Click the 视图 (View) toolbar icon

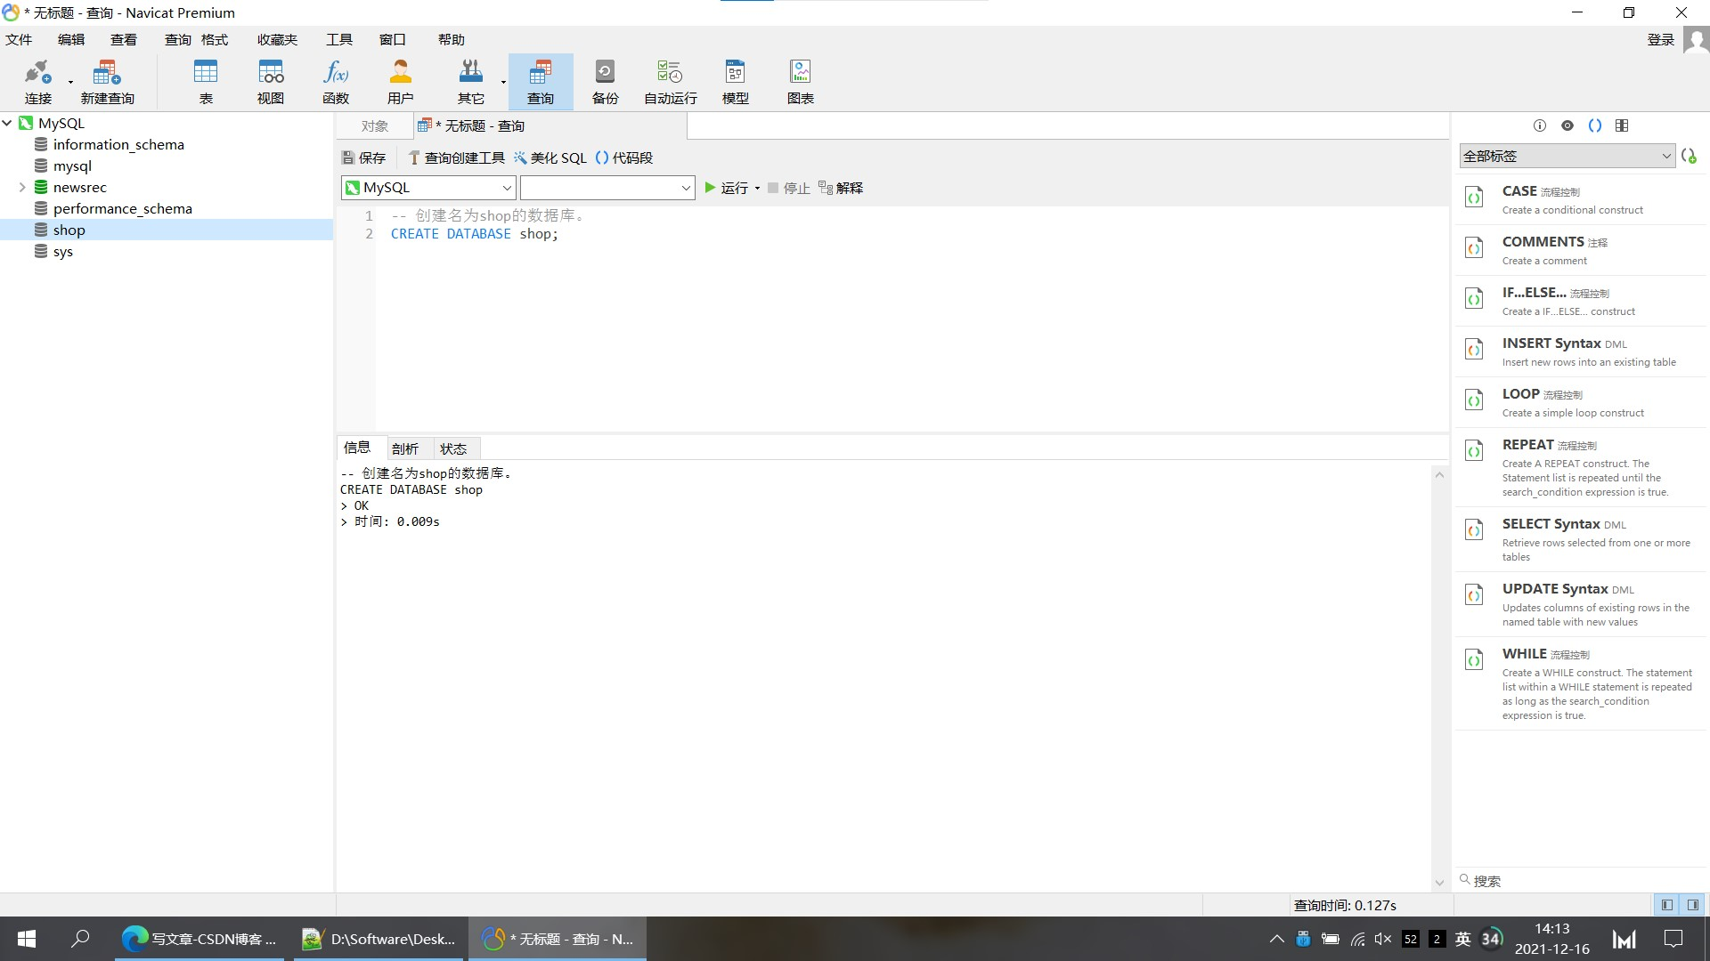click(270, 81)
